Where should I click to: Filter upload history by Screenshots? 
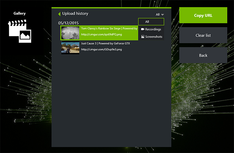point(151,37)
